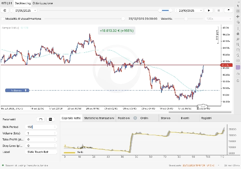
Task: Select the cursor pointer tool in right toolbar
Action: tap(238, 5)
